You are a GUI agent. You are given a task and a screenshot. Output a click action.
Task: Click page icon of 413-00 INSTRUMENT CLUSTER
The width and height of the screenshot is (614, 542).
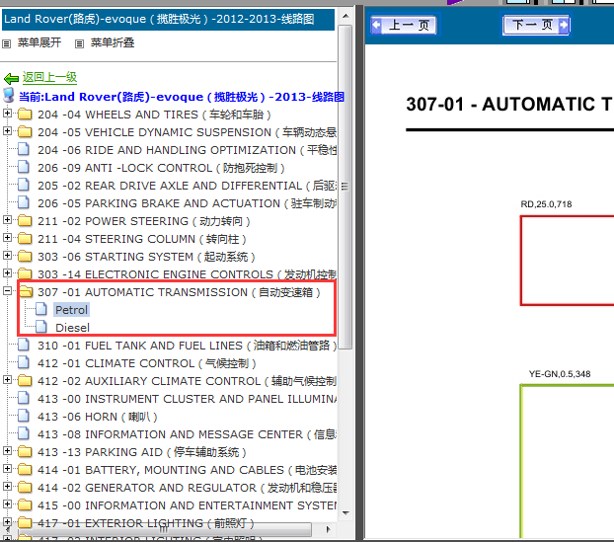[24, 398]
